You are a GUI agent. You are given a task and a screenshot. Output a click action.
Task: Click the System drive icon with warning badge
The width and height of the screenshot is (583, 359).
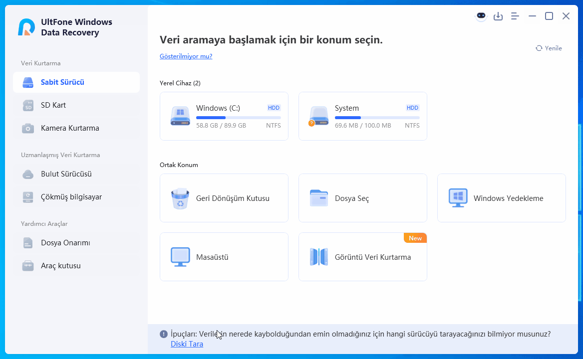tap(318, 116)
